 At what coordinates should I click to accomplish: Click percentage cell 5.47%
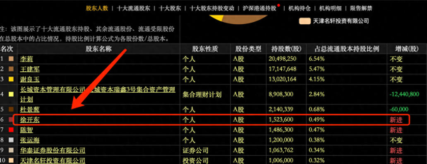tap(317, 69)
